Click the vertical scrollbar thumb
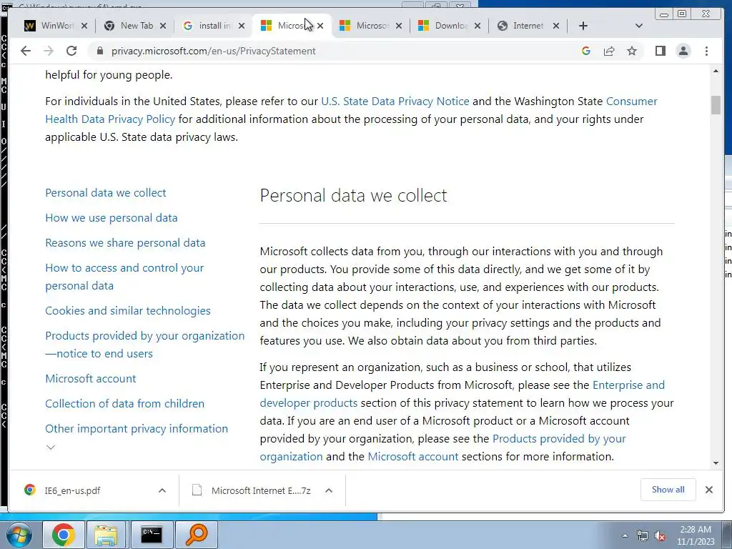Screen dimensions: 732x549 pyautogui.click(x=716, y=104)
